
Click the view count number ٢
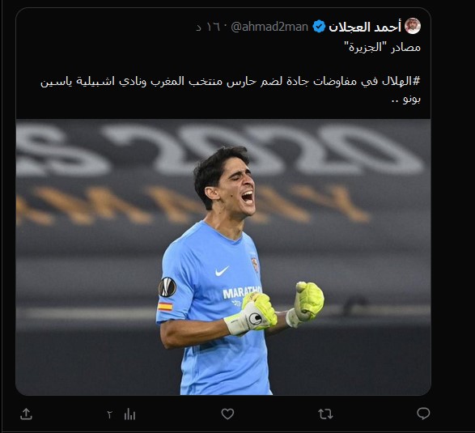click(x=110, y=414)
